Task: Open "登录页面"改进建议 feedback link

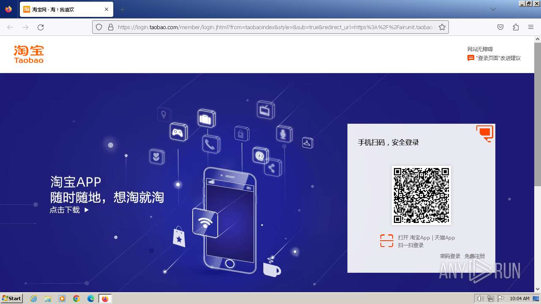Action: 498,58
